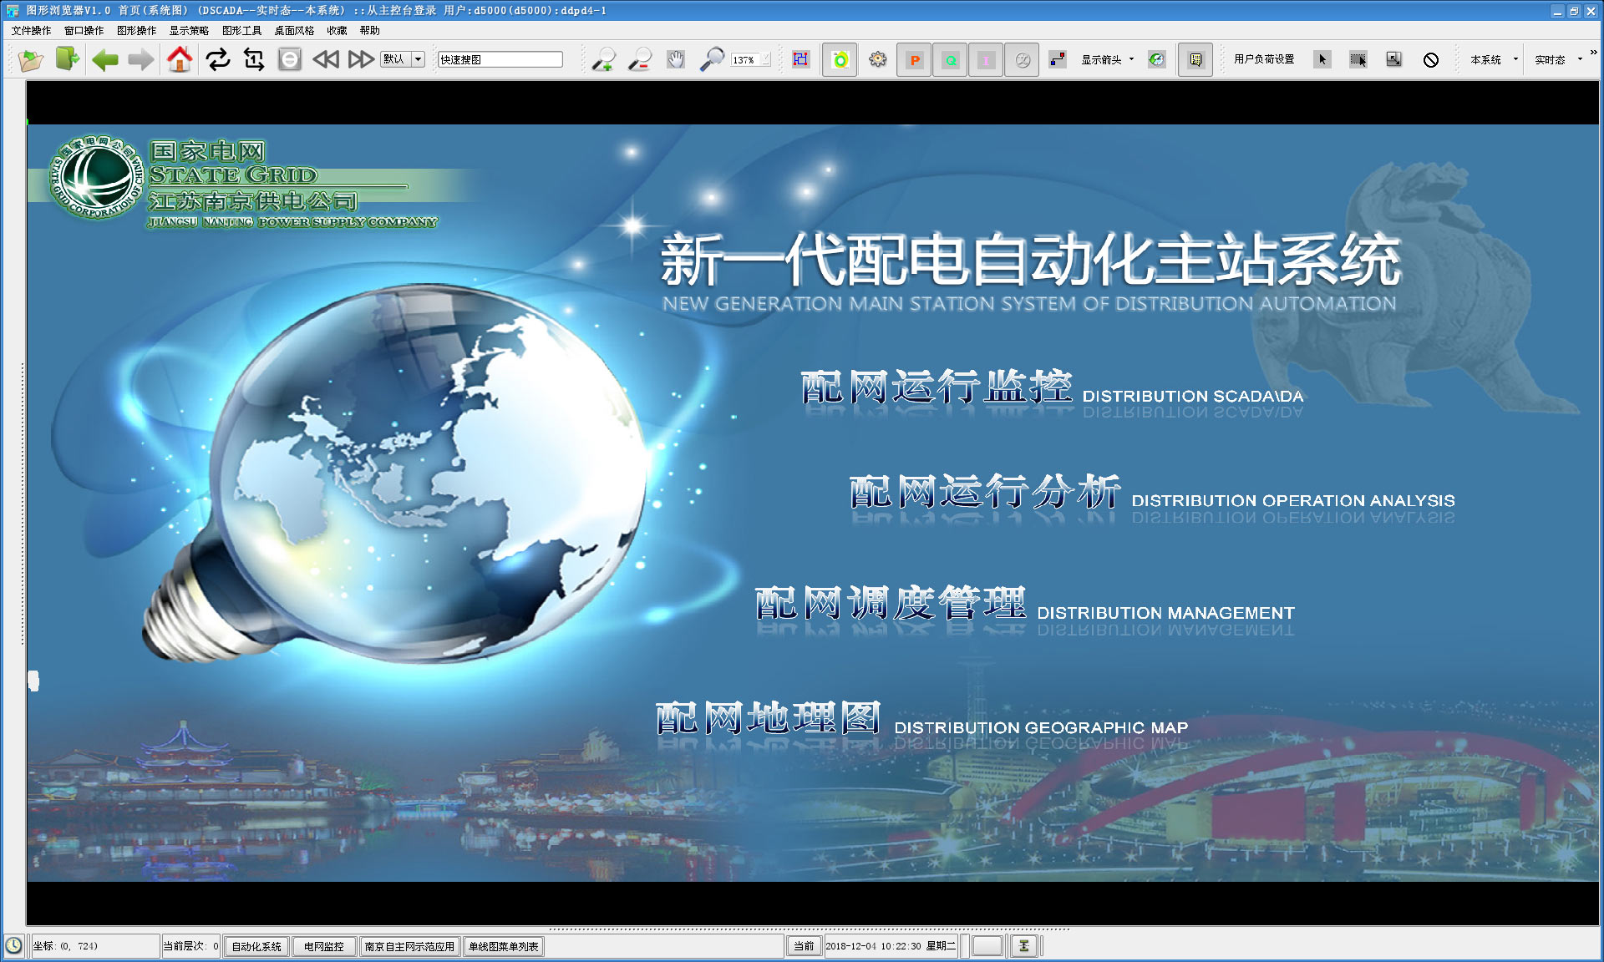Screen dimensions: 1604x962
Task: Toggle the pink I current display
Action: coord(986,60)
